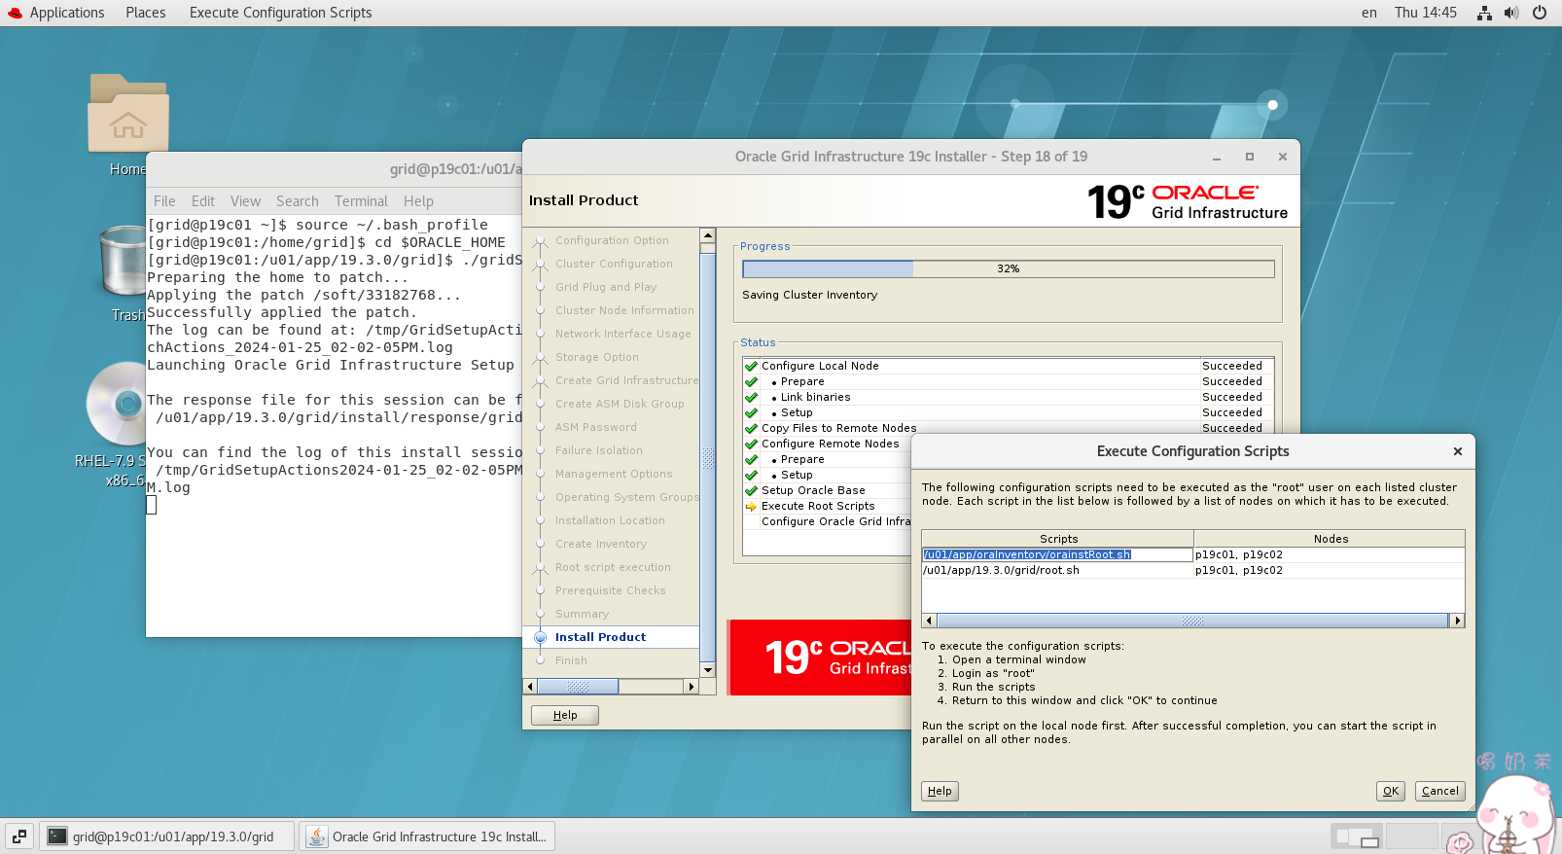1562x854 pixels.
Task: Click the Finish step
Action: coord(571,660)
